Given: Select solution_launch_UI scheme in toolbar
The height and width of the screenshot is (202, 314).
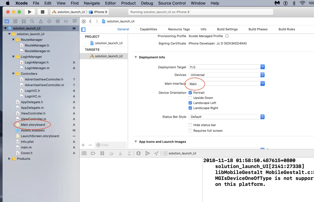Looking at the screenshot, I should (x=69, y=12).
